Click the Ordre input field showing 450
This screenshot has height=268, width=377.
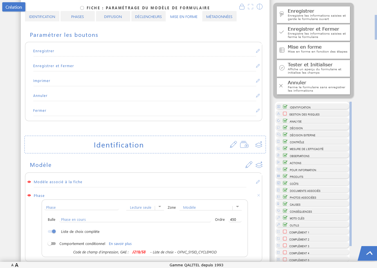[x=235, y=220]
